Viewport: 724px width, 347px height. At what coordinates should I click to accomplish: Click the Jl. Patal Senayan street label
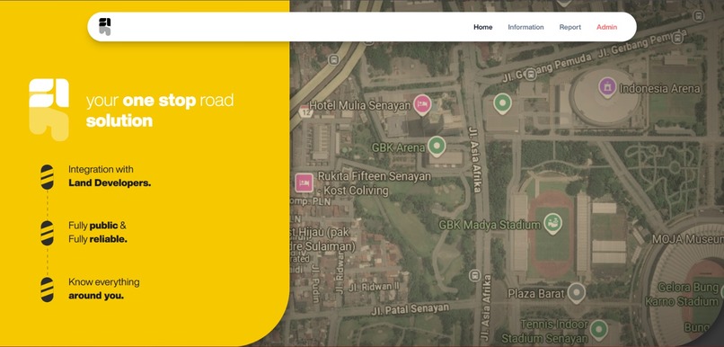[x=410, y=308]
